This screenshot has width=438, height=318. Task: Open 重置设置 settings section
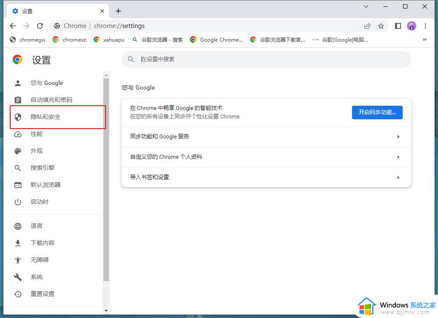coord(53,294)
